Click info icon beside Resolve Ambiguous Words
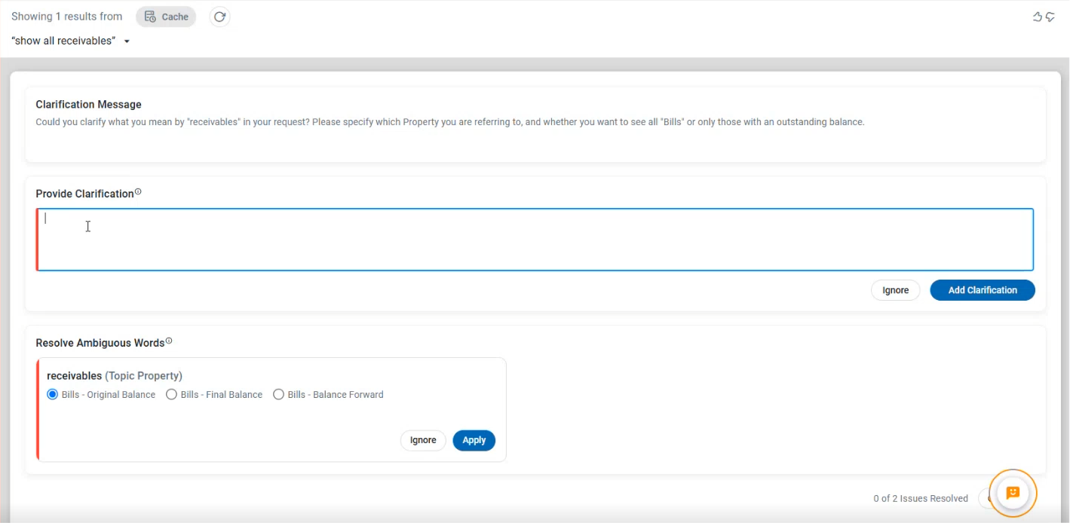 pyautogui.click(x=169, y=341)
